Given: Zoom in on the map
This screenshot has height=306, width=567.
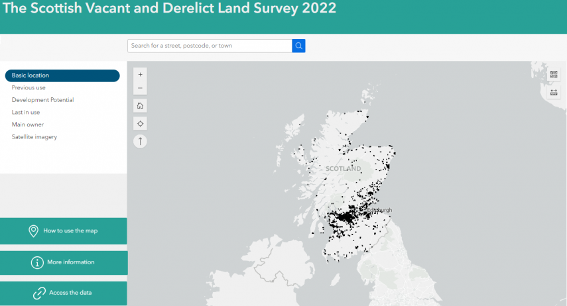Looking at the screenshot, I should coord(140,75).
